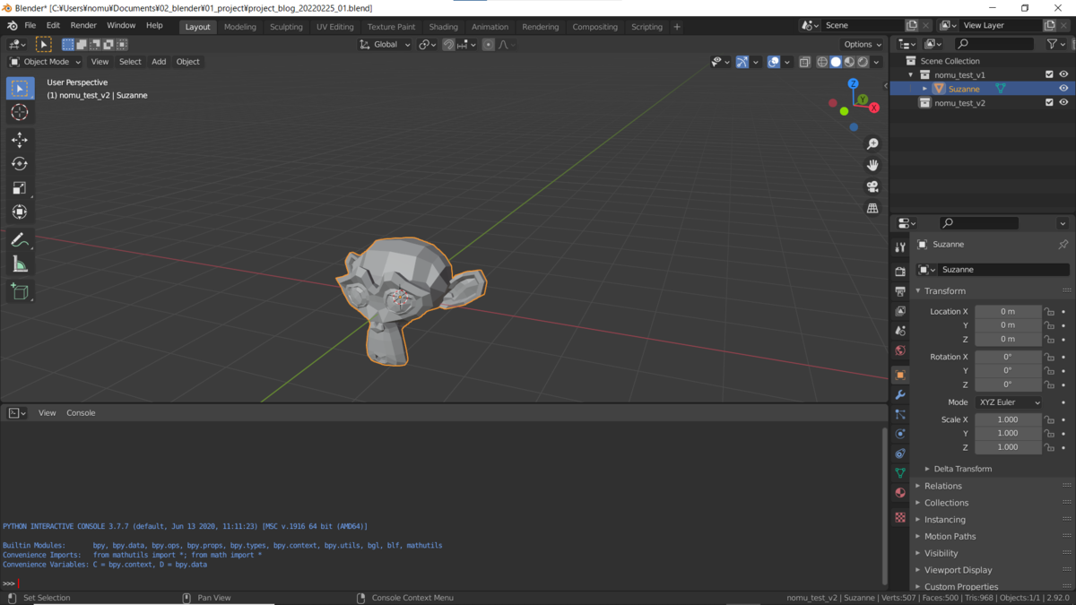
Task: Open the Texture properties checker tab
Action: (900, 517)
